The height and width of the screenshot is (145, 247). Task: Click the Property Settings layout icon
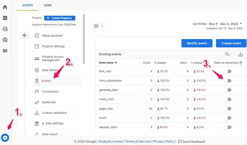pyautogui.click(x=37, y=46)
